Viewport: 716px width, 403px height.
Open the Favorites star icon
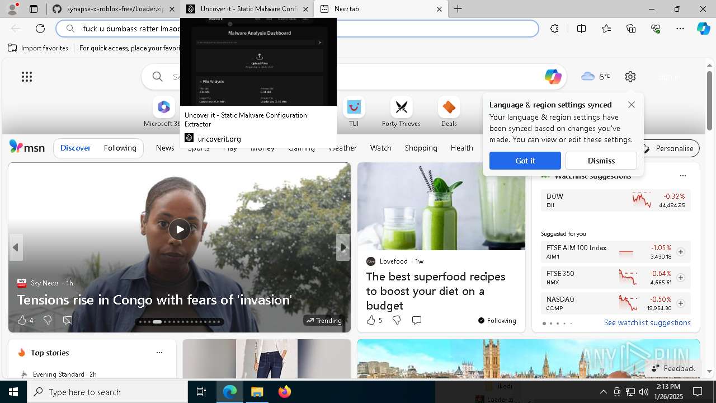click(x=606, y=29)
